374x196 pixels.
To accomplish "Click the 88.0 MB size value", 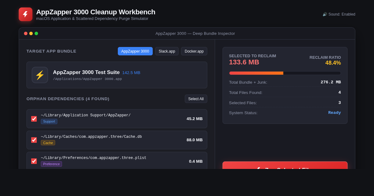I will [x=194, y=140].
